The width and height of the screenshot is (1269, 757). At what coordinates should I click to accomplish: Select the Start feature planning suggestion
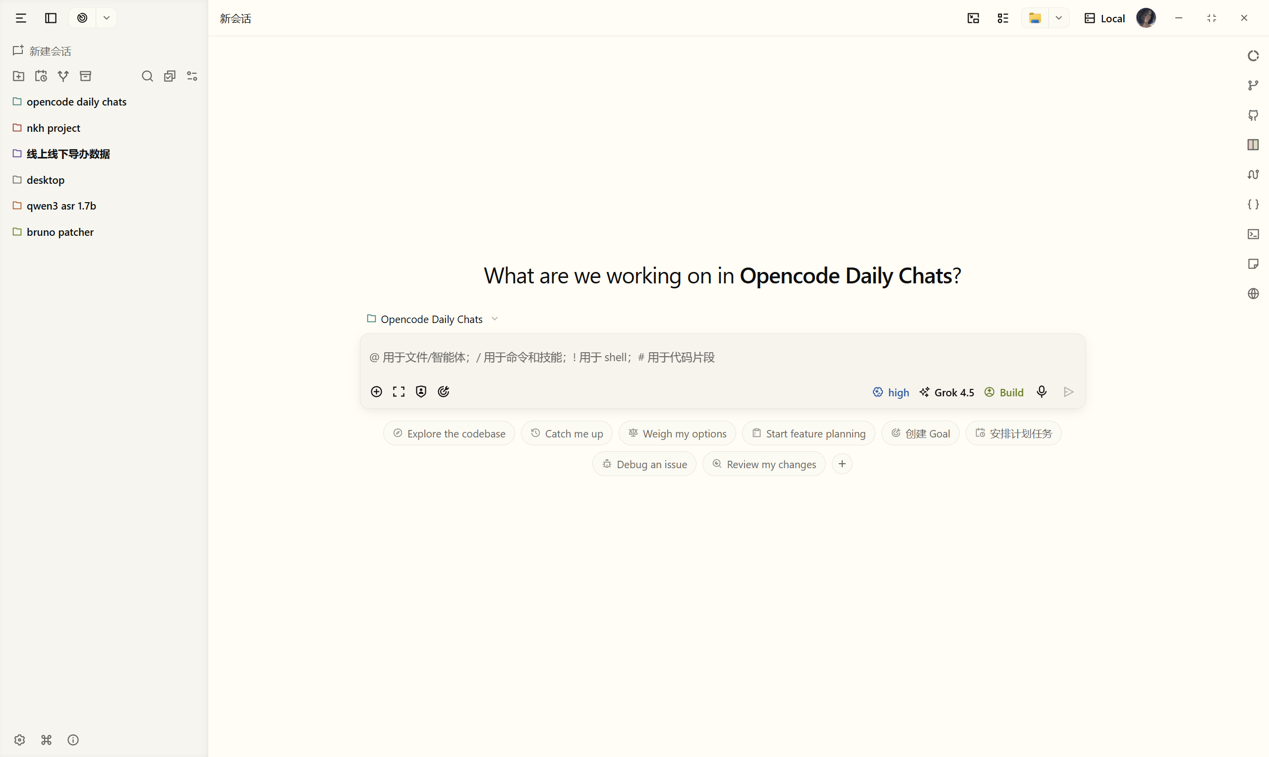pyautogui.click(x=808, y=433)
